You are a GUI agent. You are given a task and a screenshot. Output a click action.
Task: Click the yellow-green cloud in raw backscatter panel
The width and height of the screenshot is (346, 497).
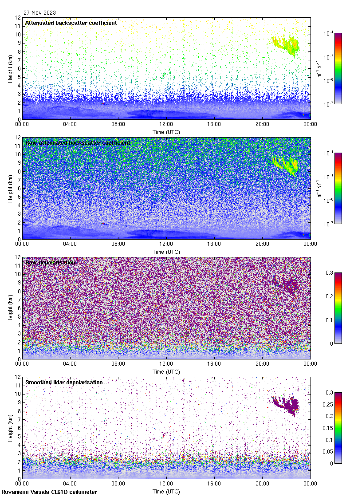pyautogui.click(x=286, y=165)
